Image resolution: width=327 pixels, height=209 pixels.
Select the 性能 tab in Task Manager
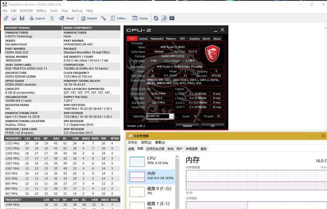click(140, 148)
